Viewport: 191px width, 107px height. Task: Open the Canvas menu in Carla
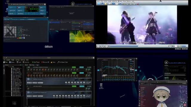coord(17,60)
